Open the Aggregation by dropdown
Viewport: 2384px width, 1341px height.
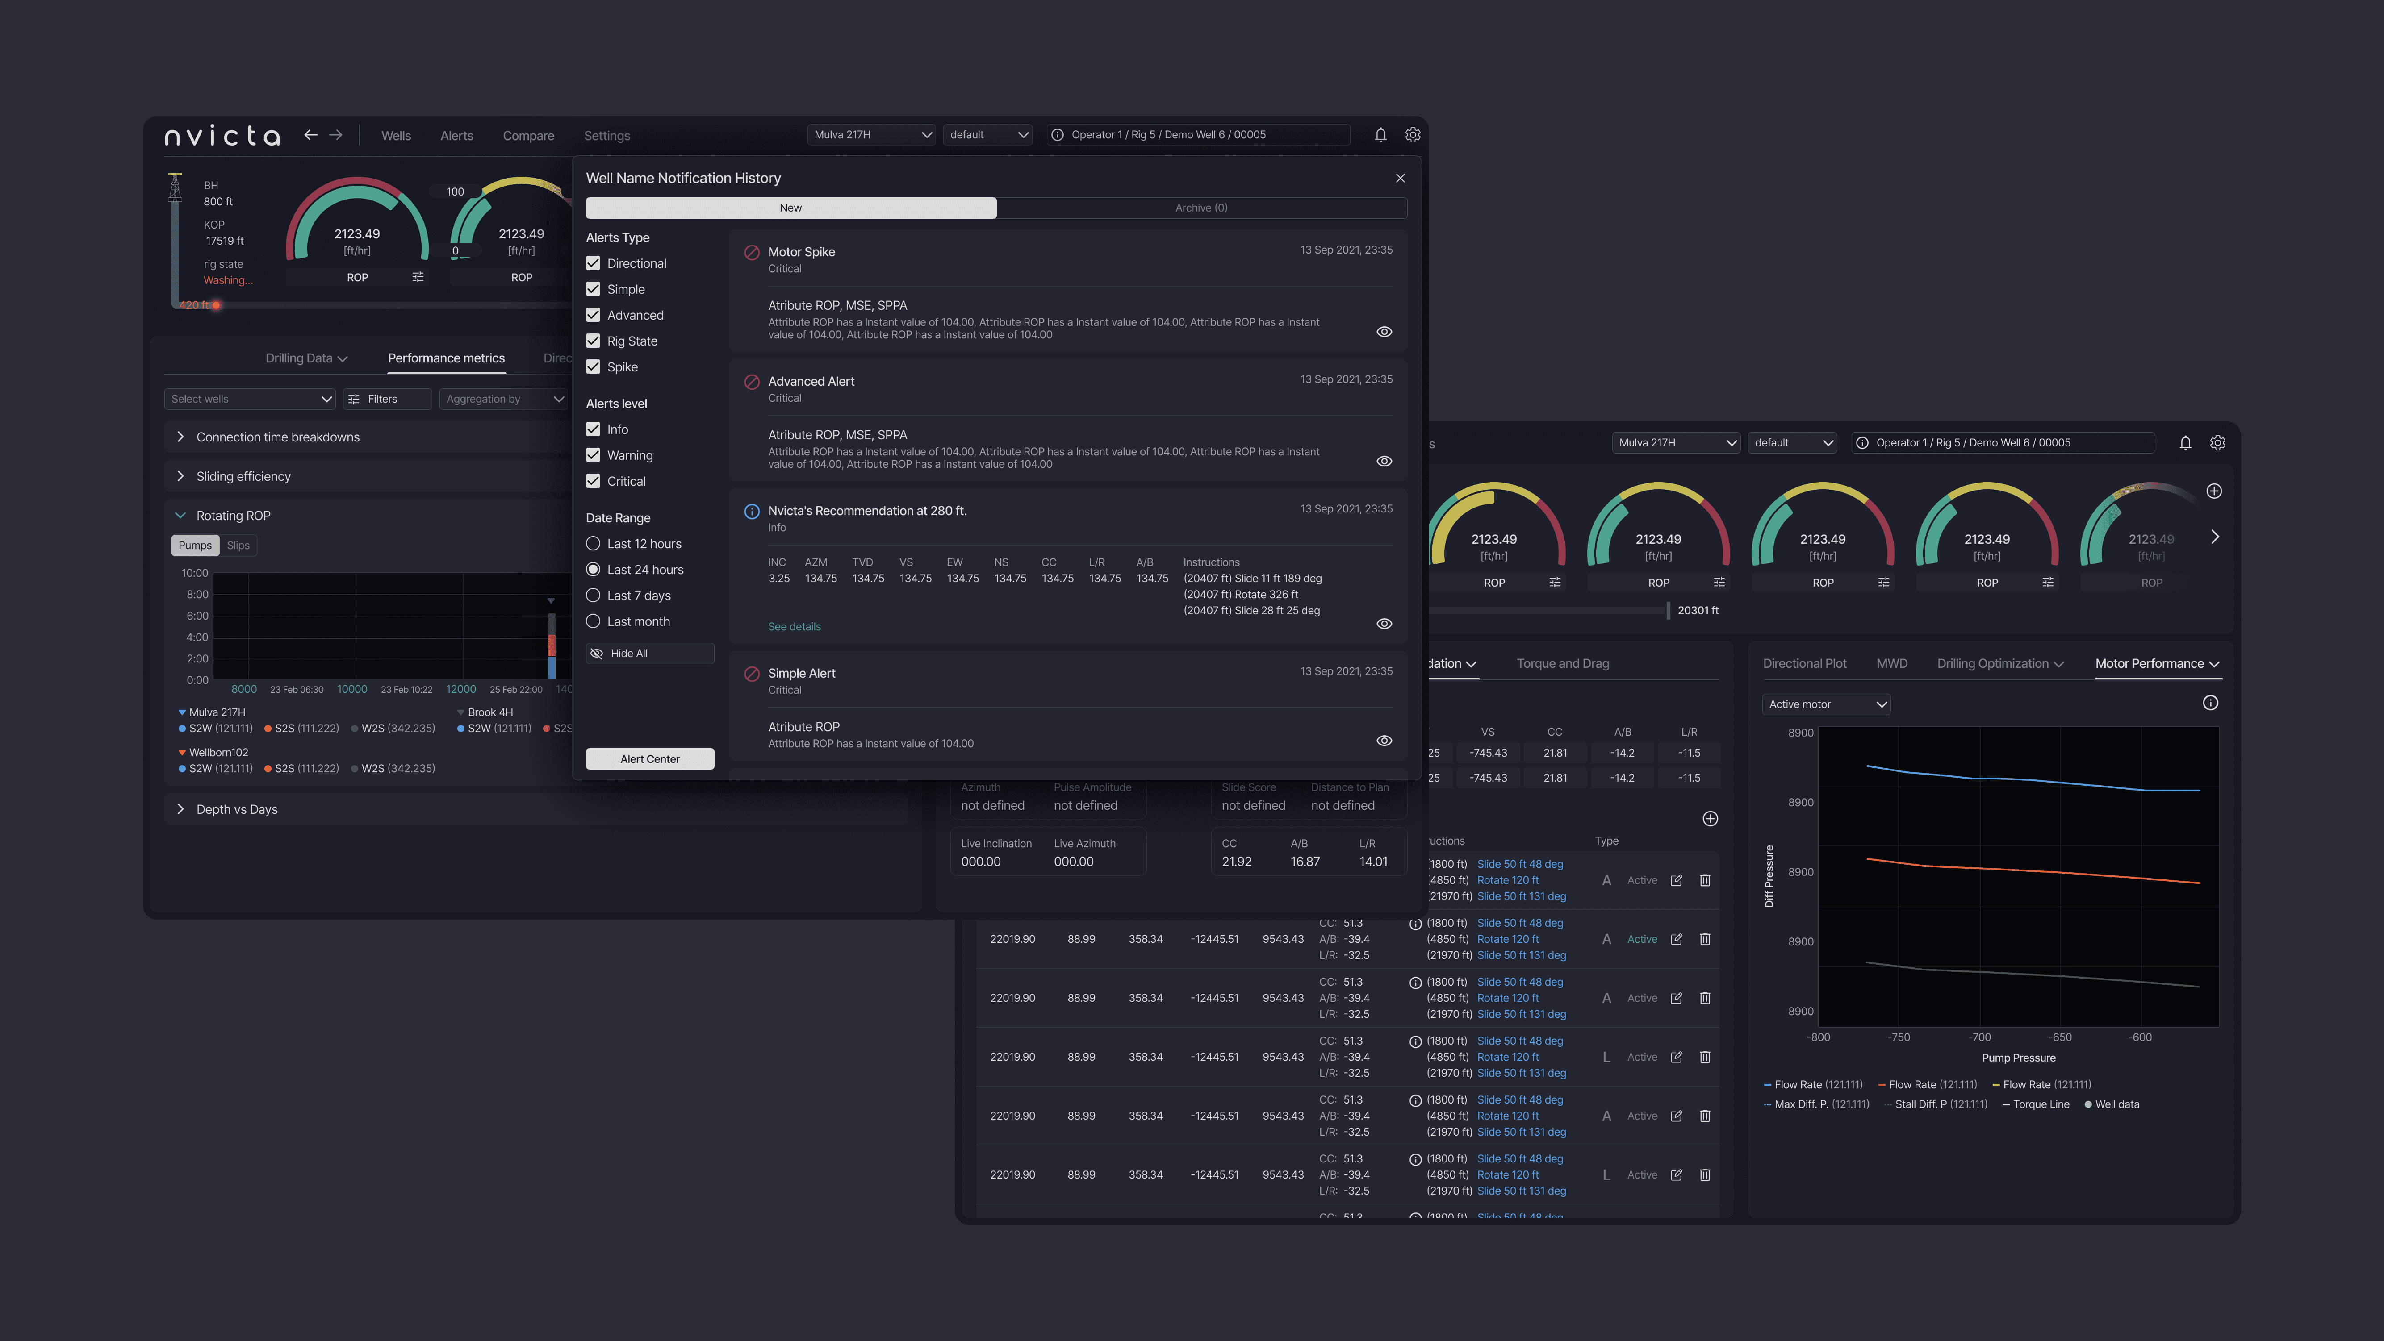503,400
